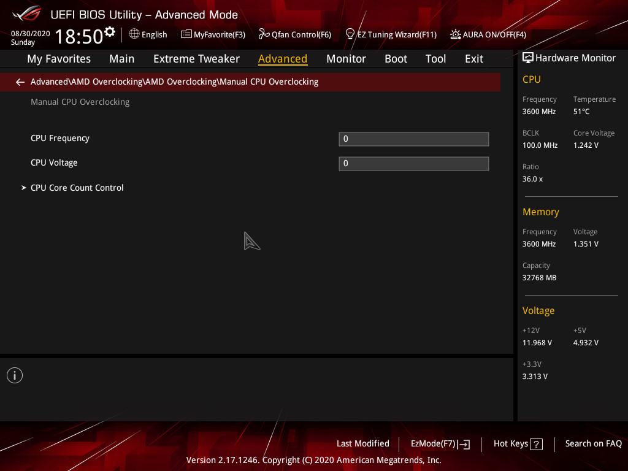Click the Voltage section heading
This screenshot has width=628, height=471.
(x=538, y=311)
